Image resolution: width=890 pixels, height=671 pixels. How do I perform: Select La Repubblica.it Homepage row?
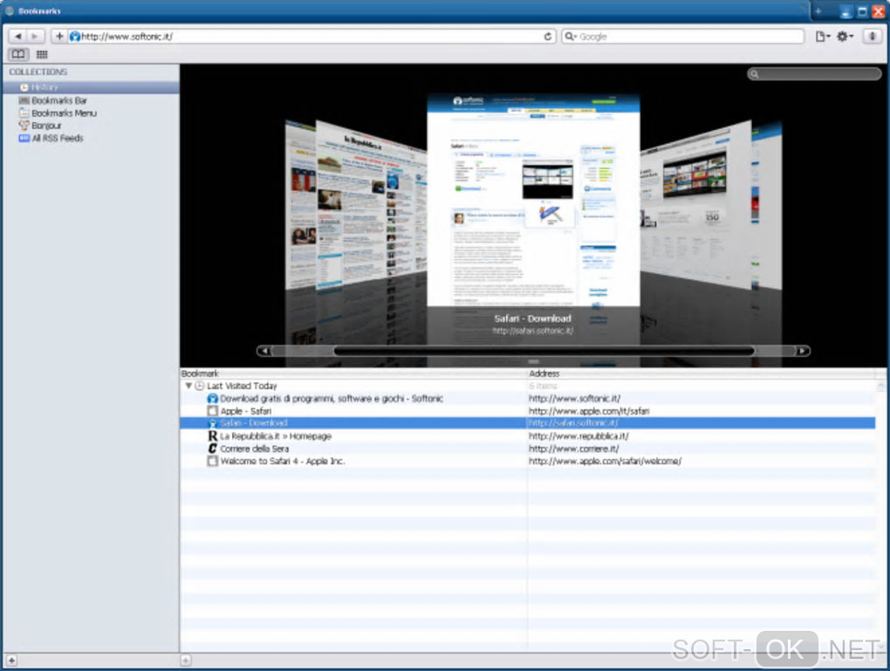pyautogui.click(x=527, y=436)
